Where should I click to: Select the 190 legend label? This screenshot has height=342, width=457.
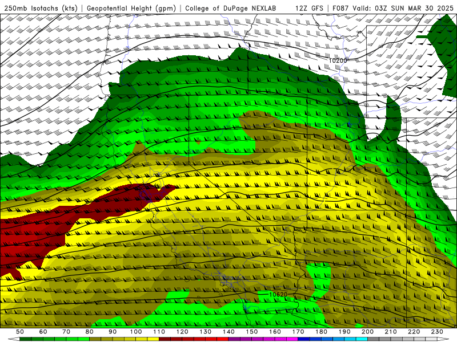344,332
